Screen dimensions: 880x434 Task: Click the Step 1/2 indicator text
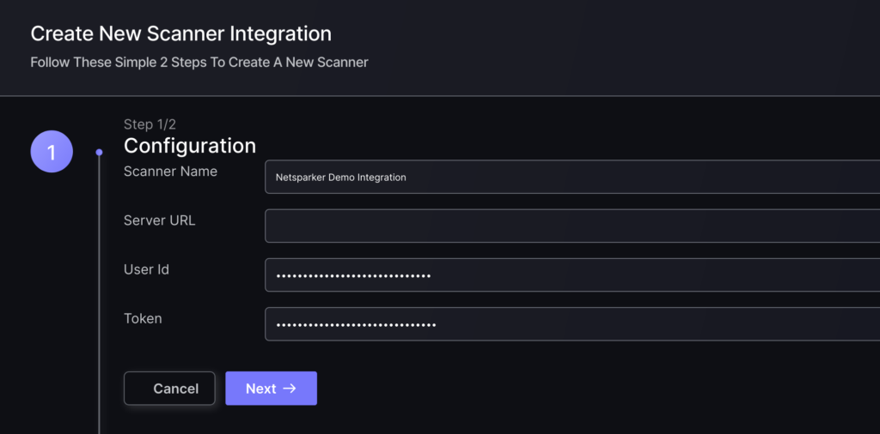(x=150, y=124)
